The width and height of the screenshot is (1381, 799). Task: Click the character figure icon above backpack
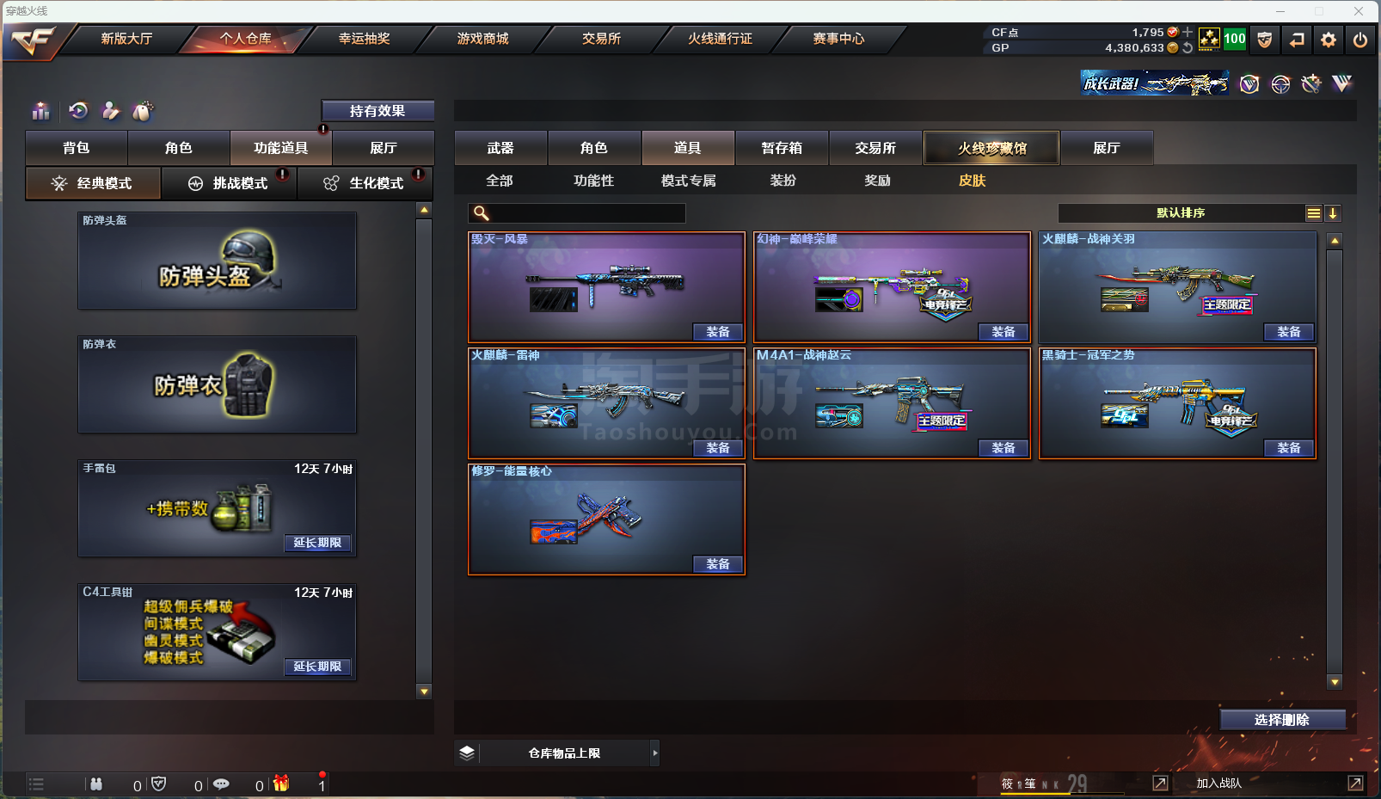point(110,111)
